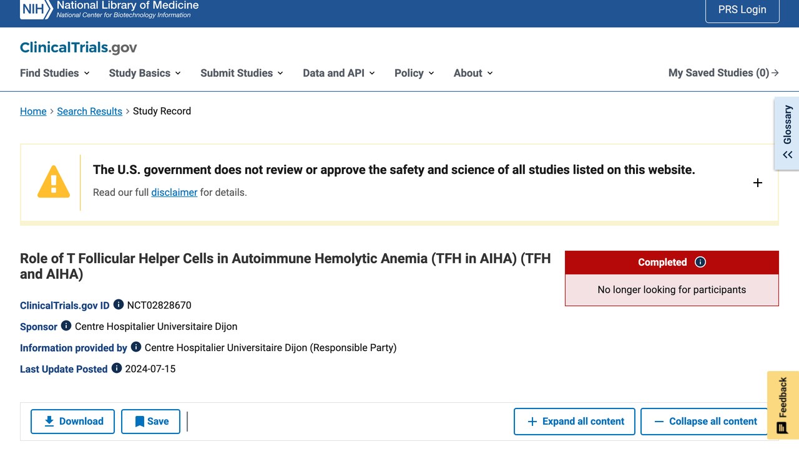This screenshot has width=799, height=449.
Task: Click the study ID NCT02828670
Action: [x=159, y=305]
